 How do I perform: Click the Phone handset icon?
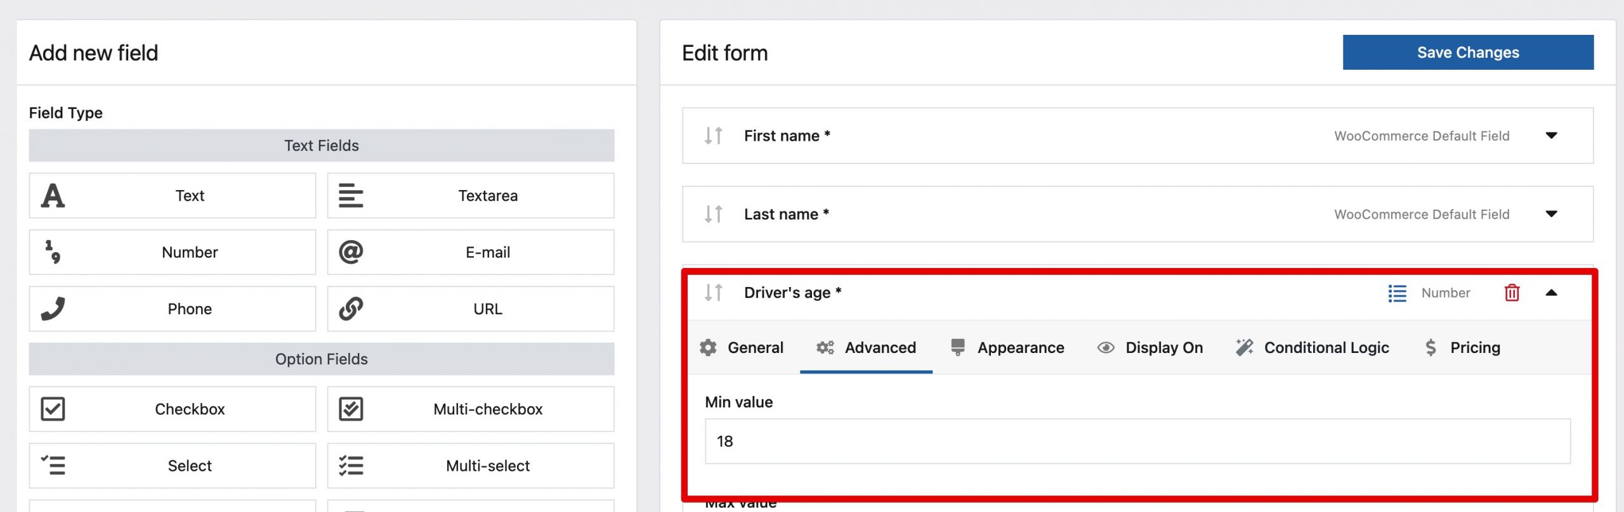(53, 309)
